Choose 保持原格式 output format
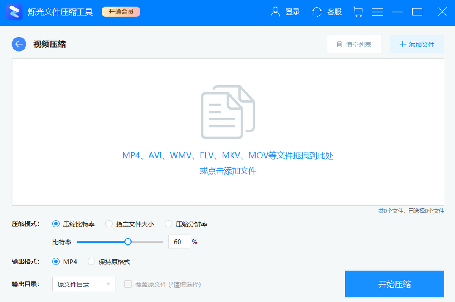The width and height of the screenshot is (455, 302). coord(109,262)
